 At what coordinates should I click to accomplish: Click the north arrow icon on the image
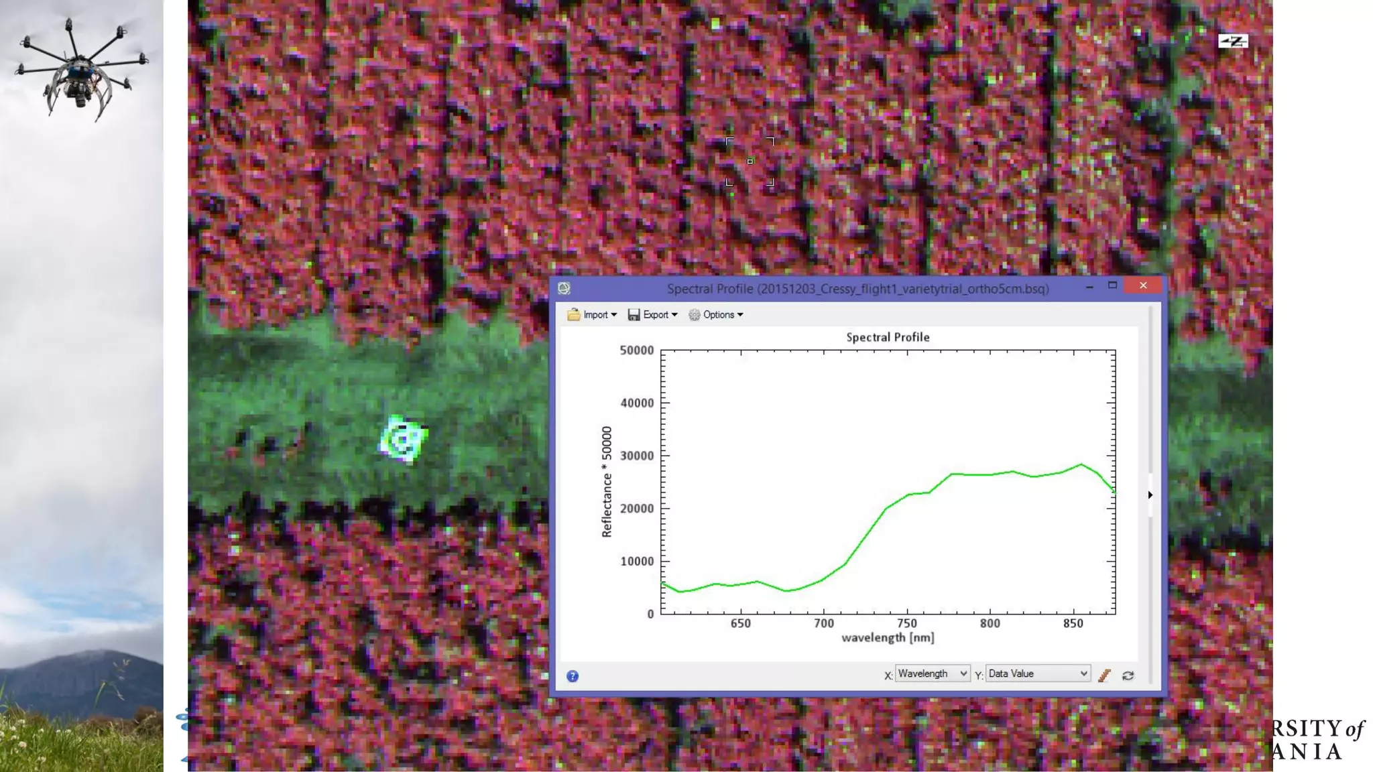(1233, 42)
